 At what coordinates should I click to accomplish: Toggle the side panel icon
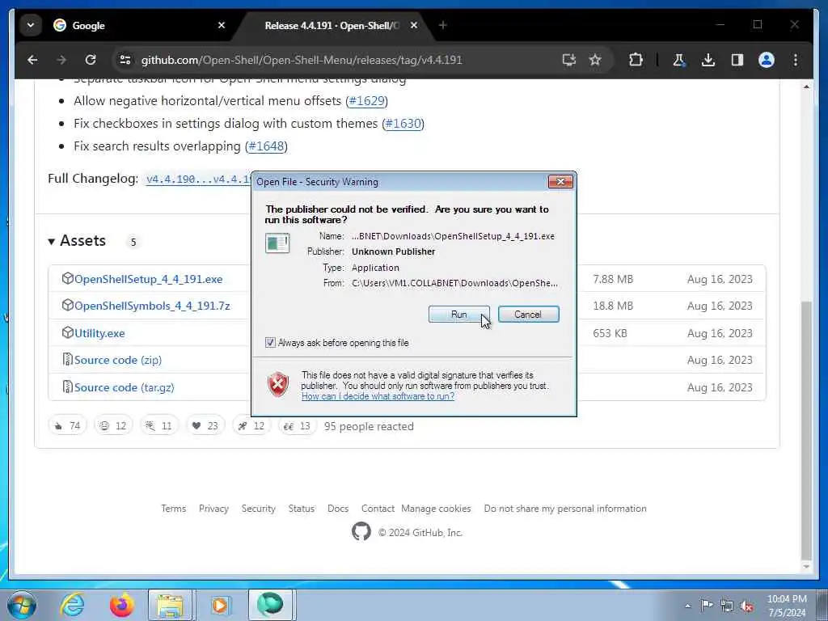click(x=737, y=60)
